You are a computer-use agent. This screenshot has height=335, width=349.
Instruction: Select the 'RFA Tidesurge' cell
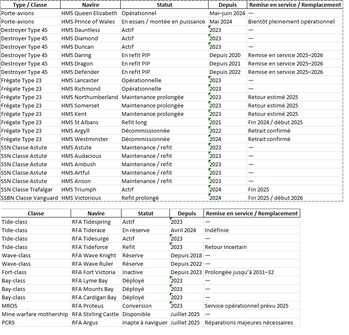(x=96, y=239)
